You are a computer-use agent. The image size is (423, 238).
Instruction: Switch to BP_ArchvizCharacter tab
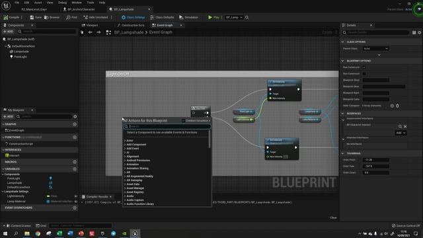pos(79,9)
